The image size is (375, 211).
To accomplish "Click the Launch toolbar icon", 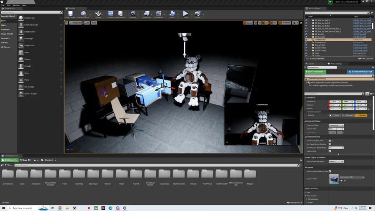I will (197, 14).
